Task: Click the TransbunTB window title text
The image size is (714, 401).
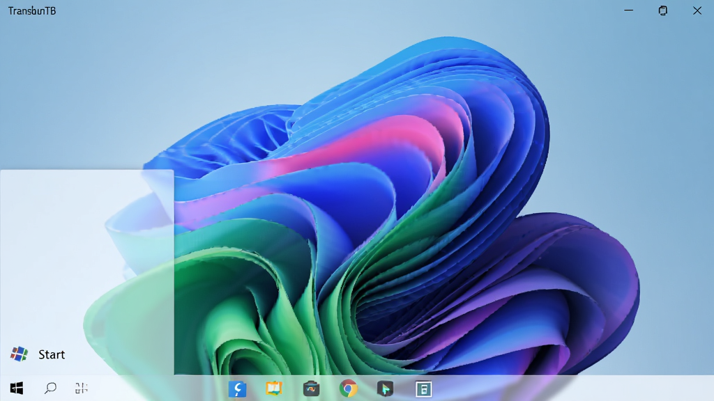Action: pyautogui.click(x=32, y=11)
